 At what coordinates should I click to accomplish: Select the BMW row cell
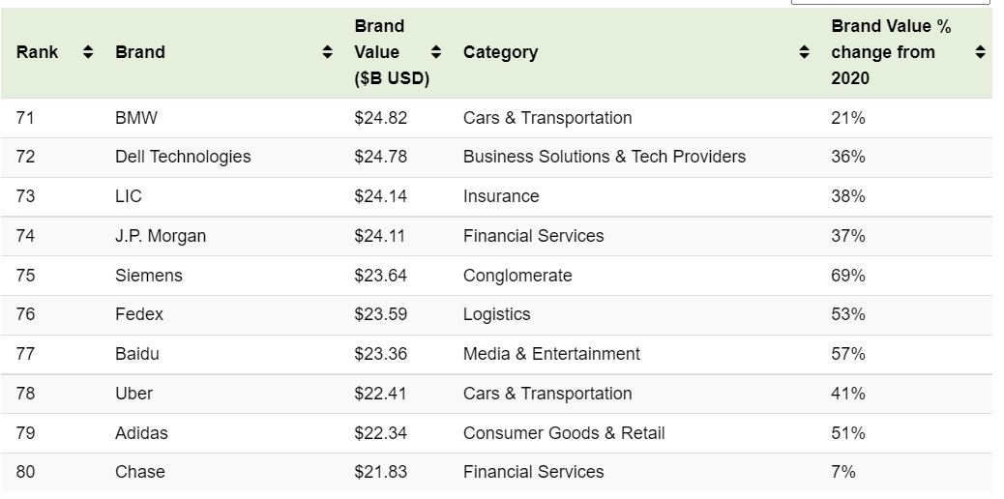tap(136, 118)
